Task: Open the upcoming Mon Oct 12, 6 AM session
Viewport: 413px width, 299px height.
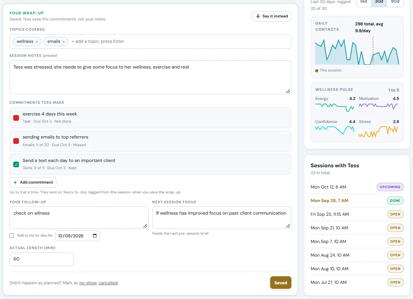Action: pos(357,187)
